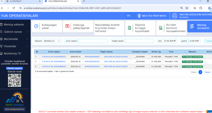Click the Mening arizalarim eye icon
The image size is (212, 113).
click(x=192, y=26)
